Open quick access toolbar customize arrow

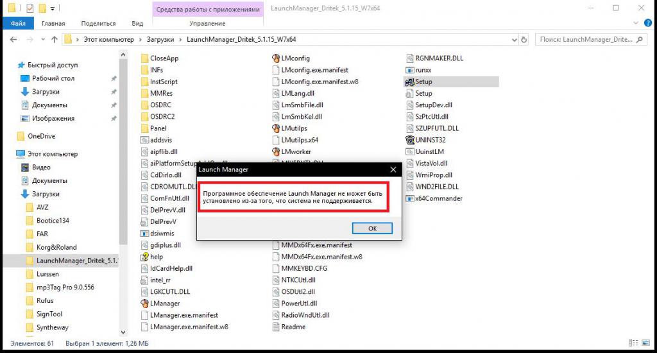(x=53, y=8)
